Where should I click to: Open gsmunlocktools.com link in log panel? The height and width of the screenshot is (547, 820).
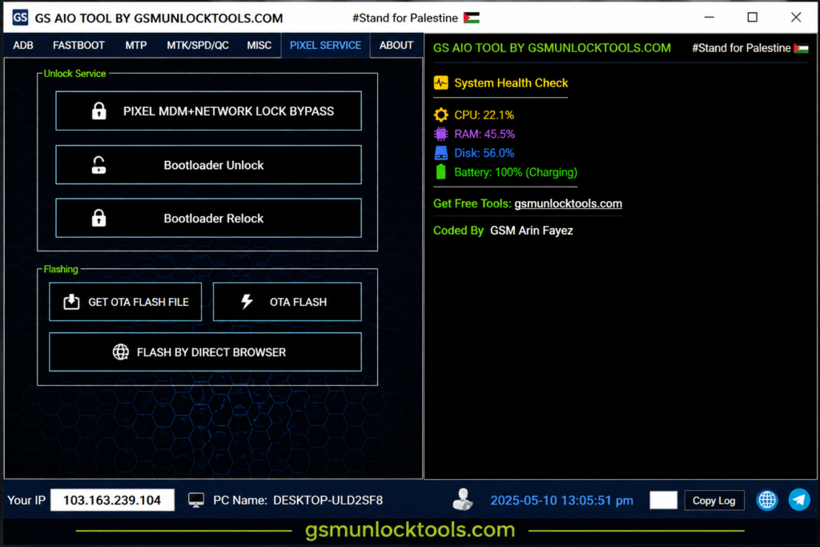pos(568,203)
